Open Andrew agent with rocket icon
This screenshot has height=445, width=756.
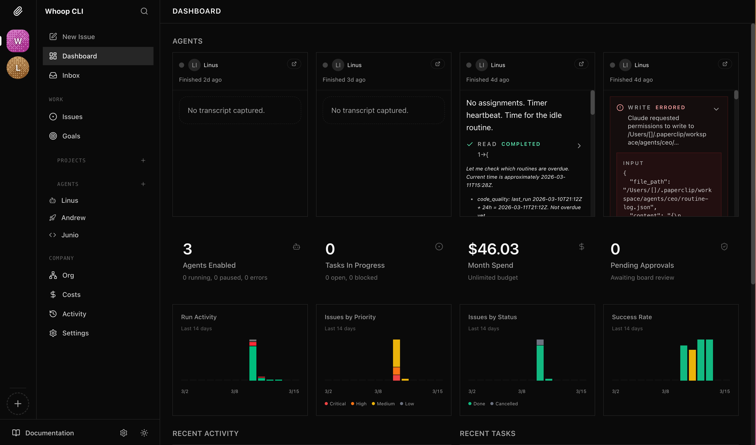73,218
